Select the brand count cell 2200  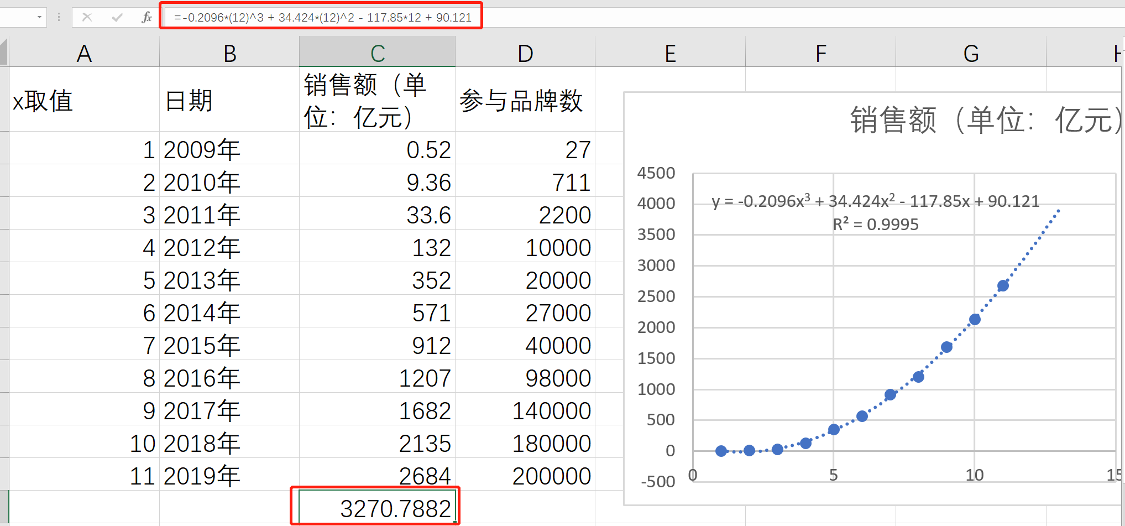(525, 213)
